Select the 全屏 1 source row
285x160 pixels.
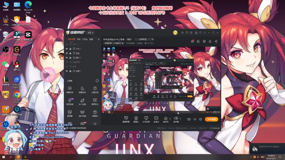[x=83, y=71]
